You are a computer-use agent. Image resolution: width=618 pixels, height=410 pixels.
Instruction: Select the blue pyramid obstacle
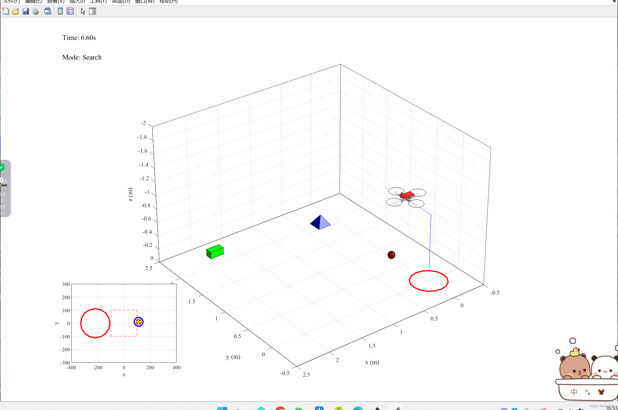320,222
